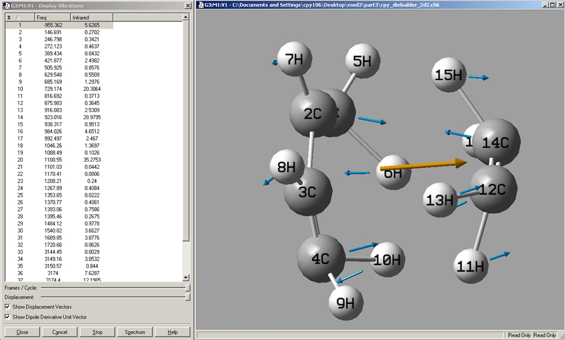Screen dimensions: 565x340
Task: Select the 14C carbon atom
Action: [x=496, y=142]
